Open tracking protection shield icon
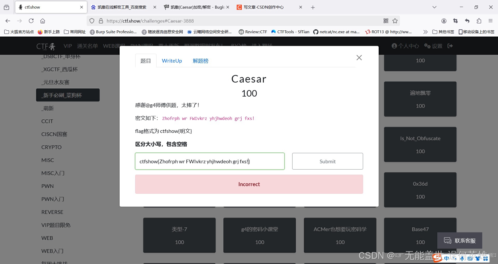Image resolution: width=498 pixels, height=264 pixels. 92,21
